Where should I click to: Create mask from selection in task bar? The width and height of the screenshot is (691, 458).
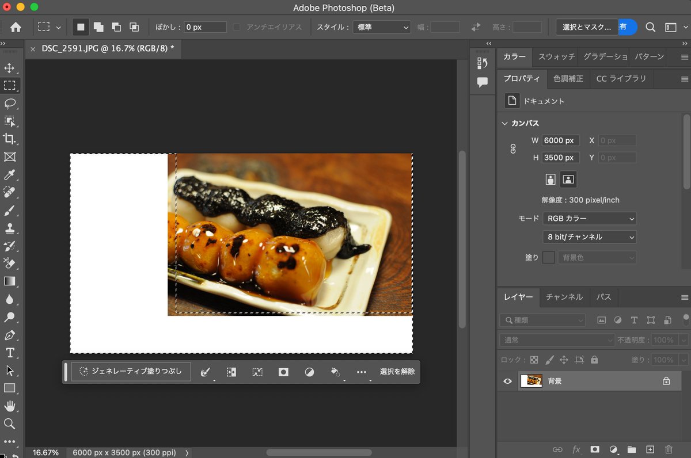(283, 372)
